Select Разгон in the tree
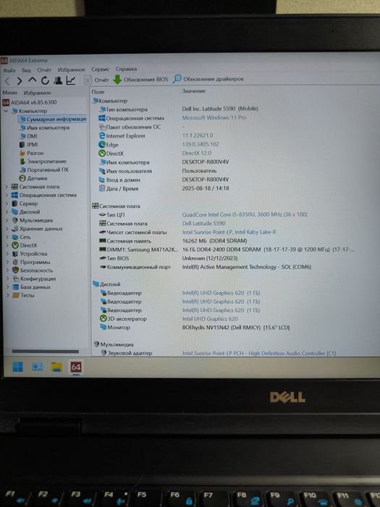 coord(31,153)
